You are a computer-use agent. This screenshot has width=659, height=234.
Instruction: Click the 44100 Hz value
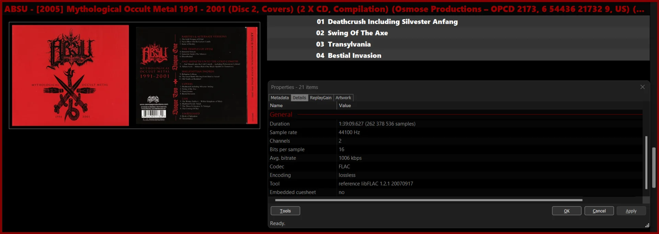(x=349, y=132)
